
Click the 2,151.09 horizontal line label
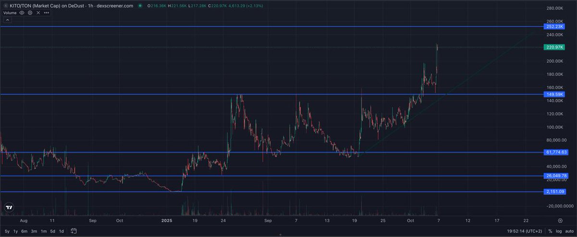(556, 192)
